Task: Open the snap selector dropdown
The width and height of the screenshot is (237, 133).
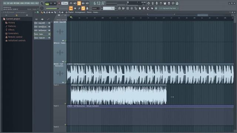Action: (96, 8)
